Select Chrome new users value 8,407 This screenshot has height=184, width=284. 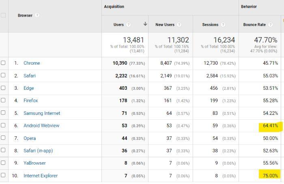tap(166, 63)
